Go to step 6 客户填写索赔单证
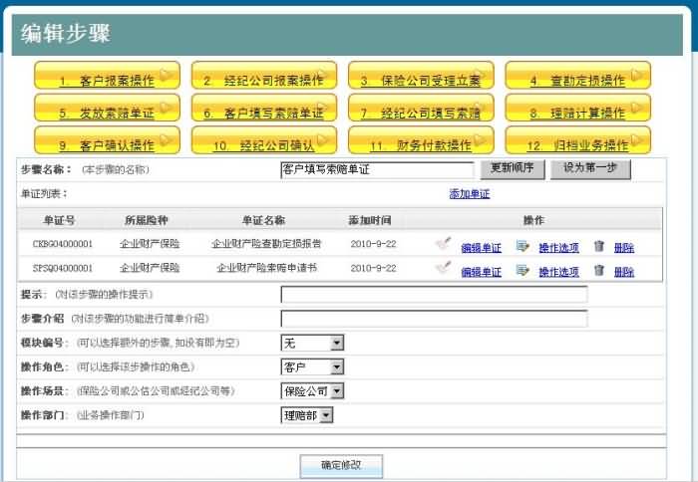Image resolution: width=698 pixels, height=482 pixels. (263, 112)
